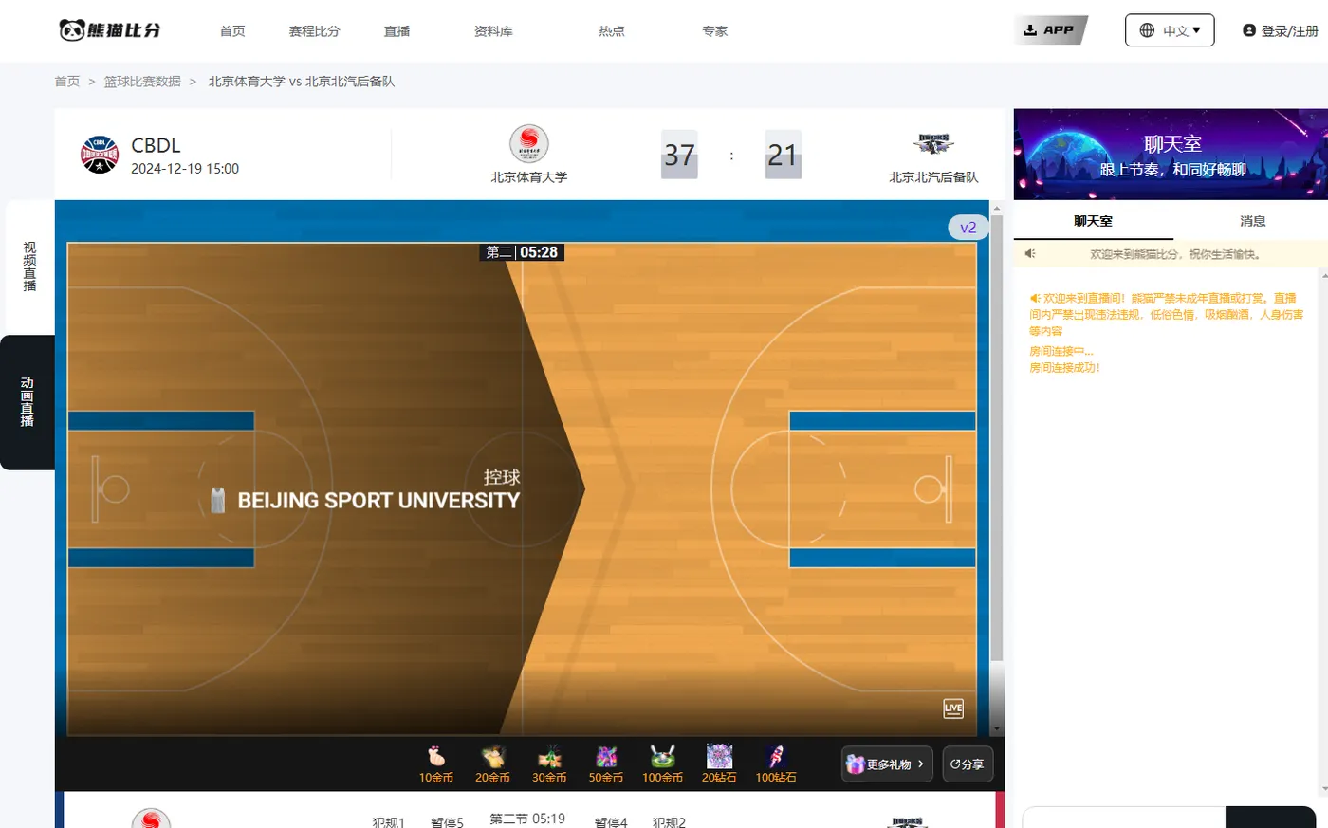
Task: Switch to the 消息 messages tab
Action: [x=1252, y=221]
